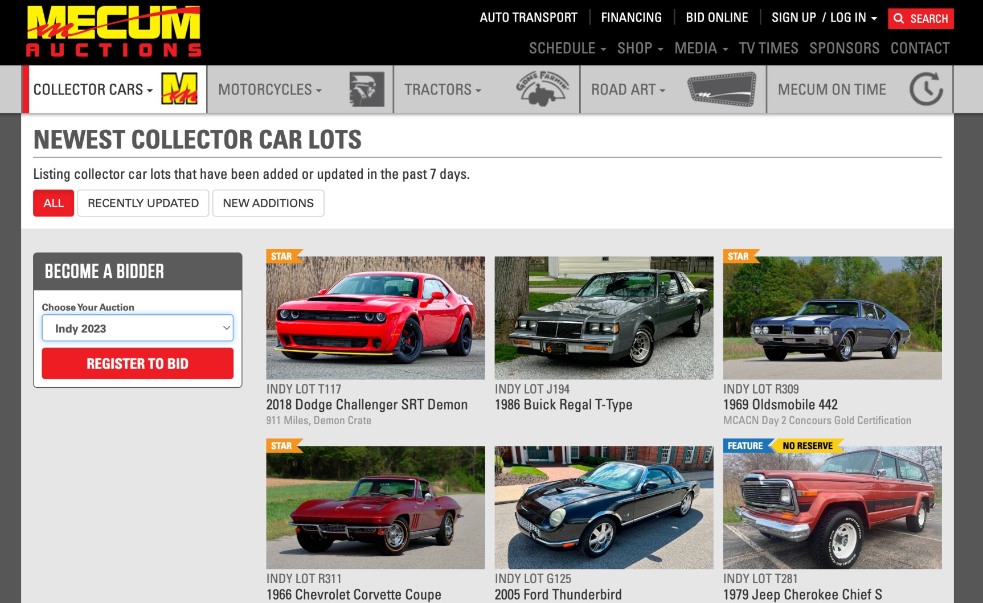Click the yellow M collector cars icon
The width and height of the screenshot is (983, 603).
[179, 89]
